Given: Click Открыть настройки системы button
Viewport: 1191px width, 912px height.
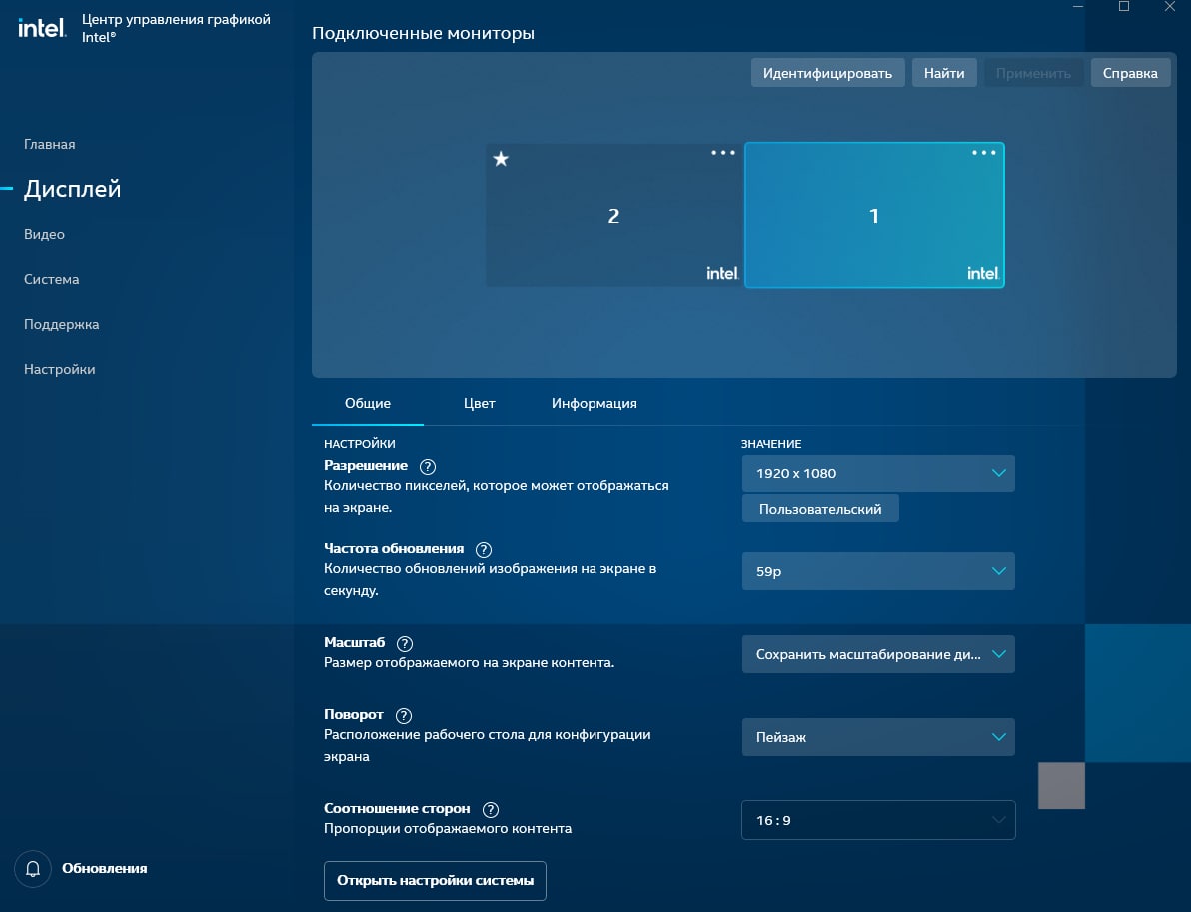Looking at the screenshot, I should coord(436,881).
